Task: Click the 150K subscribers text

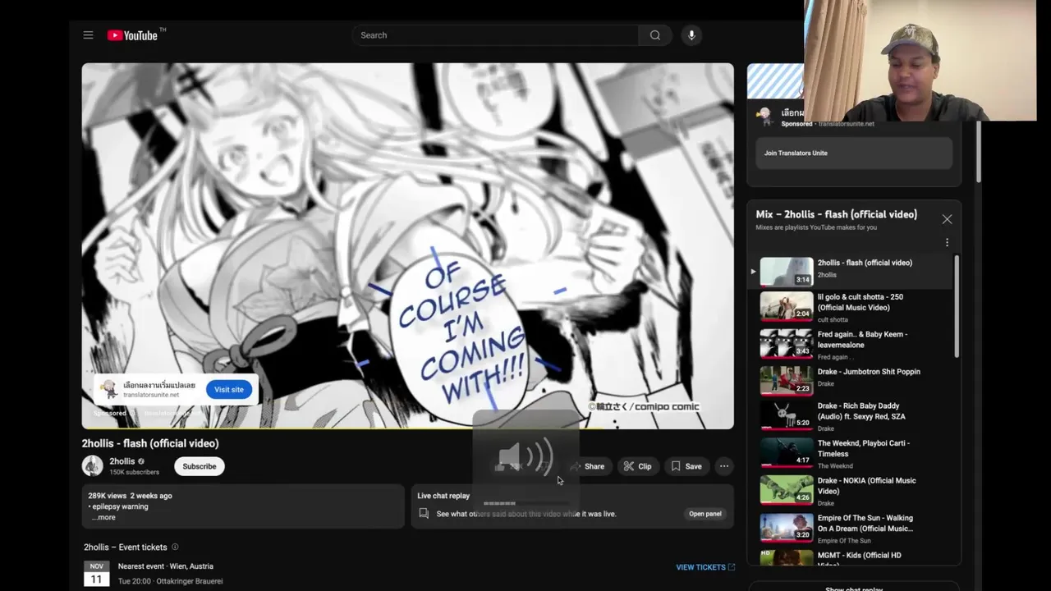Action: 134,473
